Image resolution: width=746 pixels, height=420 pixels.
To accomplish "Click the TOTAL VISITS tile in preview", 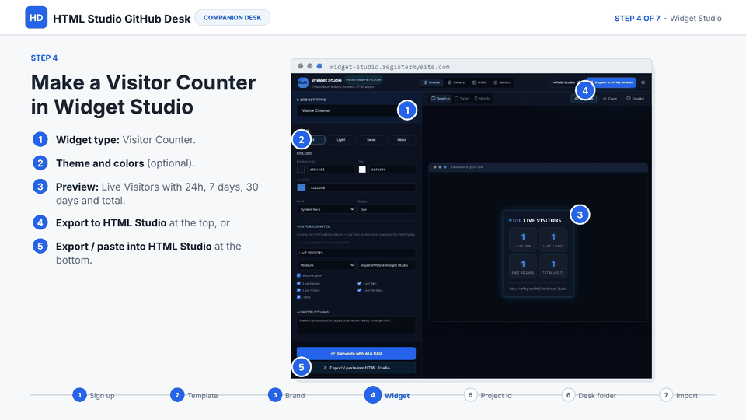I will click(x=553, y=266).
